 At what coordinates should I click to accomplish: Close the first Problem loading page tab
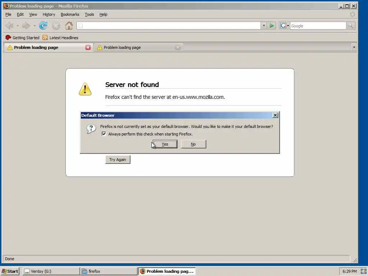pyautogui.click(x=88, y=47)
